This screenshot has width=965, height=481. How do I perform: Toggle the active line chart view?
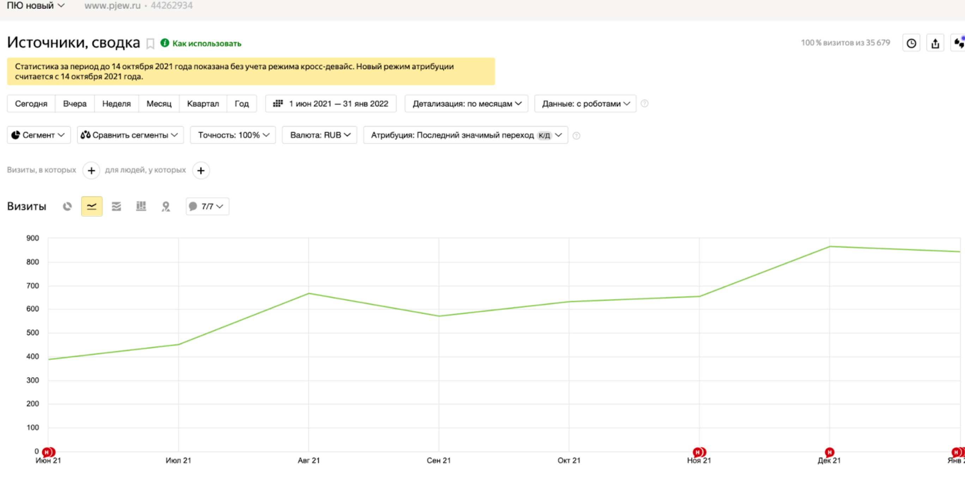tap(92, 206)
